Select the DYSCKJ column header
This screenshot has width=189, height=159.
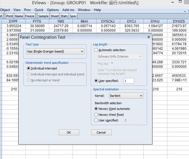[x=108, y=21]
